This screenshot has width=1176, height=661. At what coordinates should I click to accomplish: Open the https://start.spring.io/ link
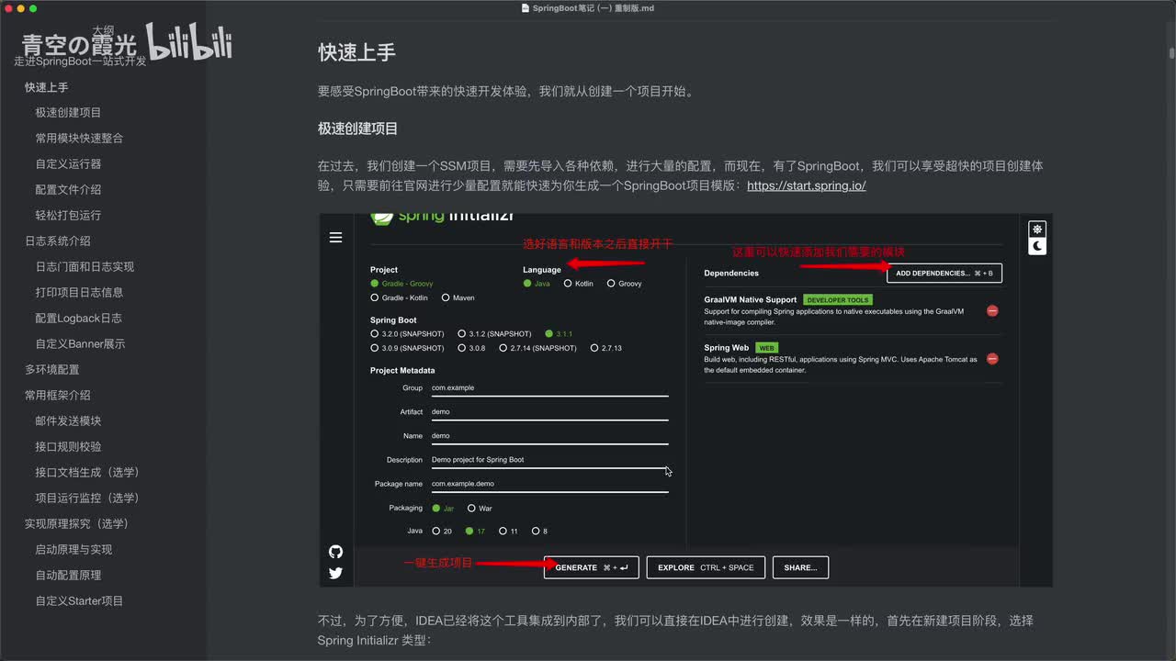[807, 185]
